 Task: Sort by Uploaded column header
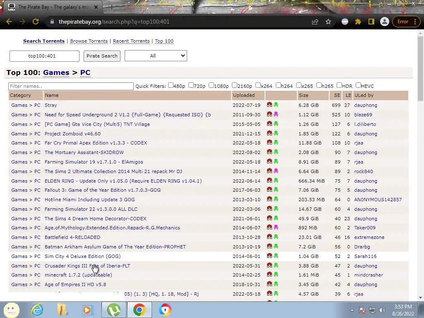pos(243,95)
